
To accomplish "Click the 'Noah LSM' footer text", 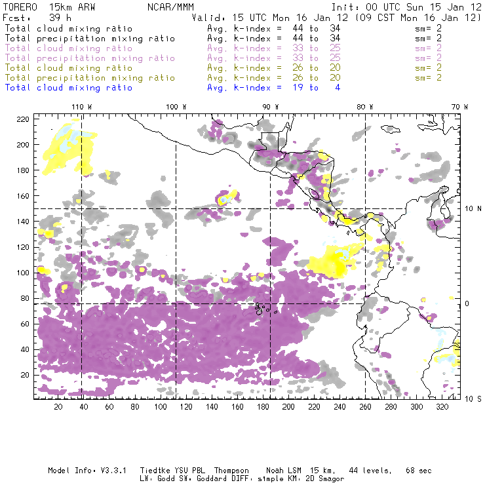I will [284, 471].
